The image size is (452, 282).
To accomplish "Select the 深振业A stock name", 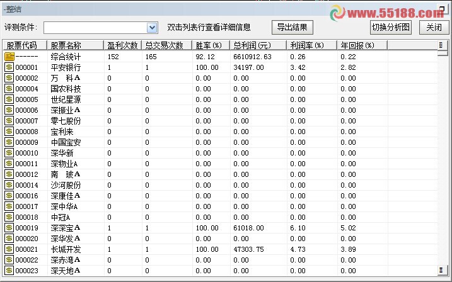I will [x=66, y=110].
